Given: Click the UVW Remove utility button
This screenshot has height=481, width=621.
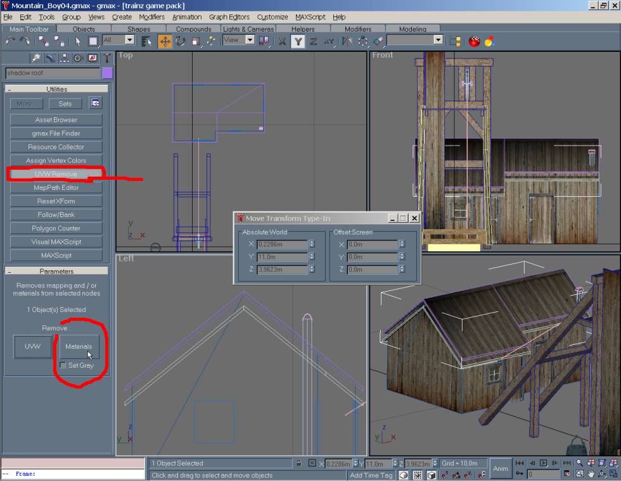Looking at the screenshot, I should [x=56, y=174].
